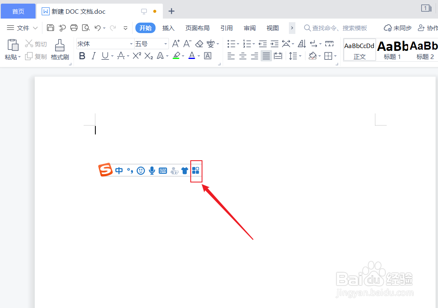Open 插入 ribbon tab
The height and width of the screenshot is (308, 438).
point(168,28)
